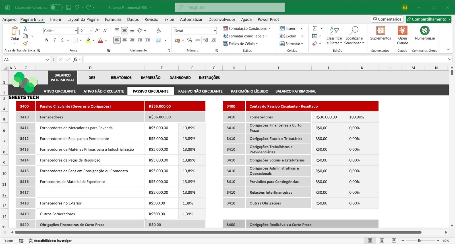Launch the Open Claude add-in
This screenshot has width=455, height=244.
point(402,35)
